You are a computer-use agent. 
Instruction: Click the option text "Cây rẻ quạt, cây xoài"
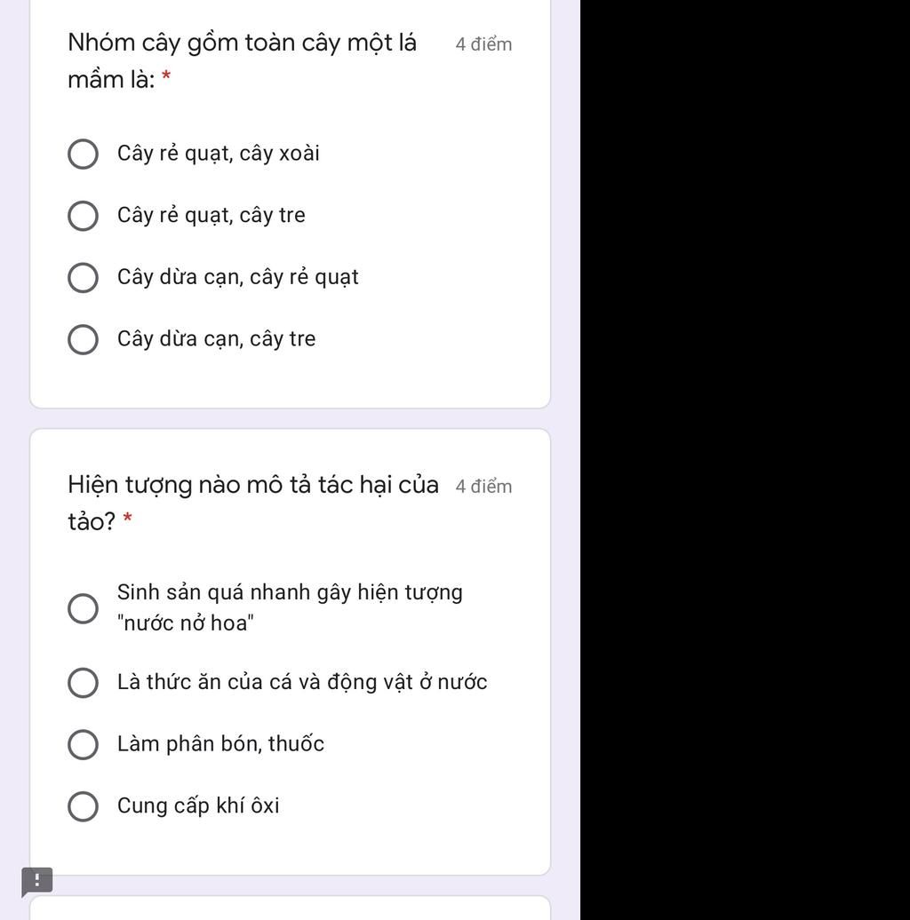pos(219,154)
